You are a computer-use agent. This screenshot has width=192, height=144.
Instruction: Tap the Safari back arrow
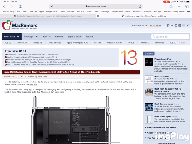pyautogui.click(x=4, y=7)
